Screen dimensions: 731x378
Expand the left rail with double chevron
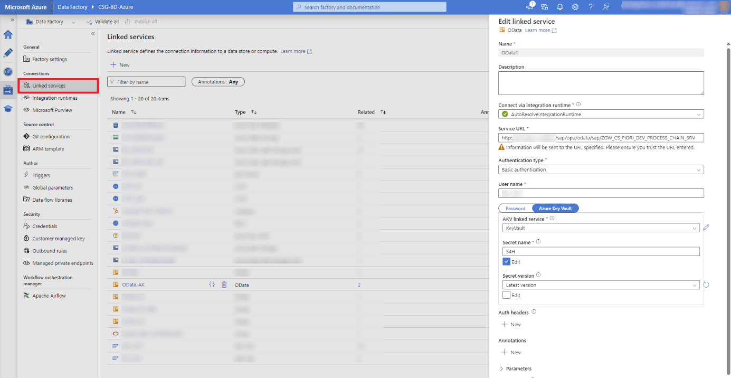(x=12, y=20)
